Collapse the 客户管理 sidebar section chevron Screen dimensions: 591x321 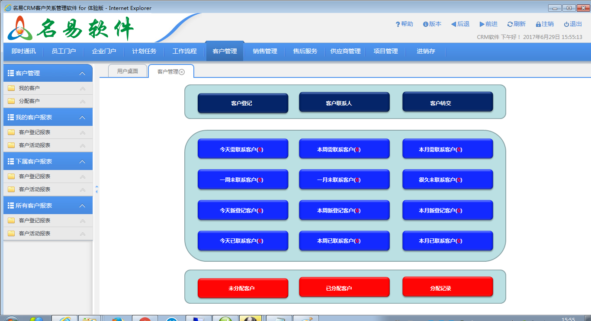tap(82, 74)
